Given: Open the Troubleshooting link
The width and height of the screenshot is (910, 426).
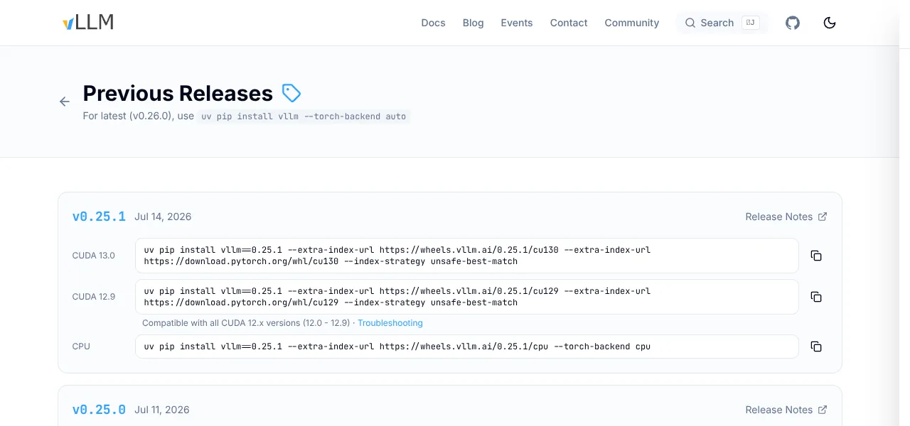Looking at the screenshot, I should pos(390,323).
